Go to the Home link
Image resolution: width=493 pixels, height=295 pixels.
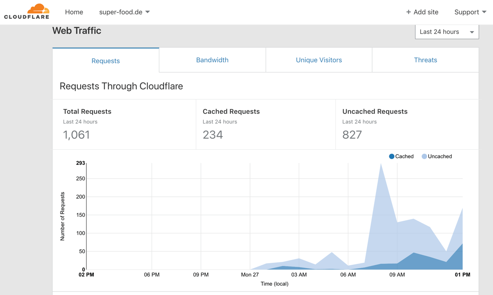pyautogui.click(x=74, y=12)
